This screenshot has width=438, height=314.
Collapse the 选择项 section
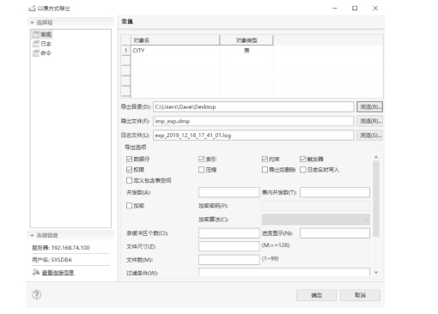coord(32,22)
